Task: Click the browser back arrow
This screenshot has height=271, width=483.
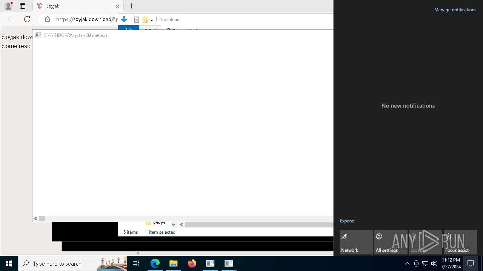Action: [x=11, y=19]
